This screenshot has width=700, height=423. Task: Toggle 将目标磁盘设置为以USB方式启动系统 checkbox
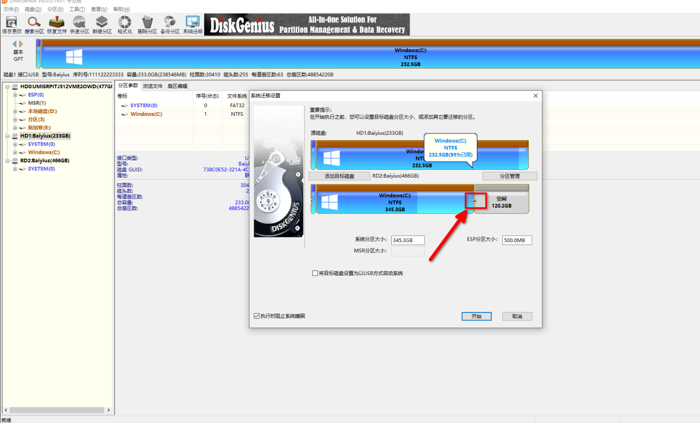[315, 273]
